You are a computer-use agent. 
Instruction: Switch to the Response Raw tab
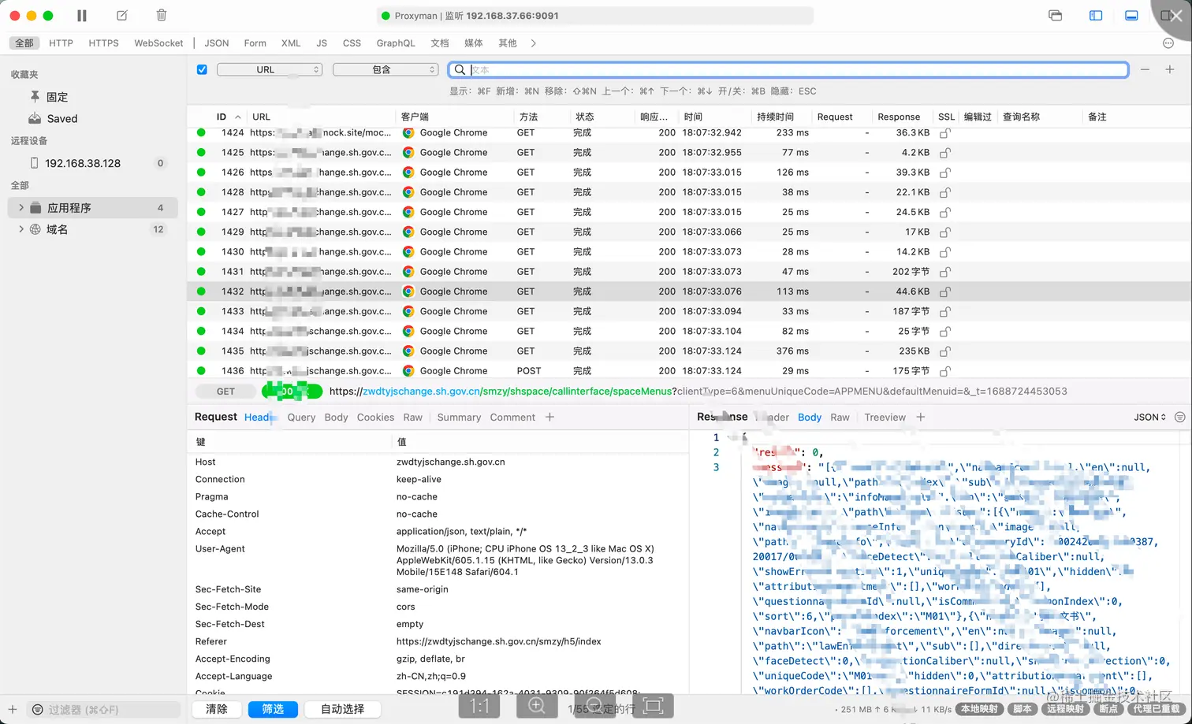click(840, 418)
